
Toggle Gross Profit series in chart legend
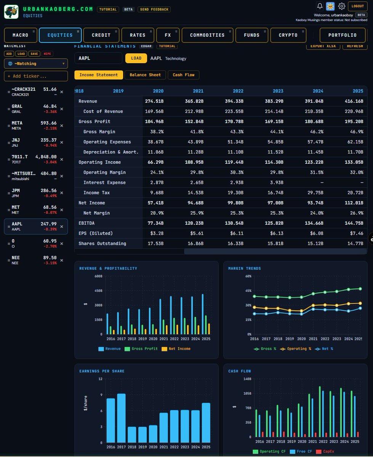tap(141, 349)
